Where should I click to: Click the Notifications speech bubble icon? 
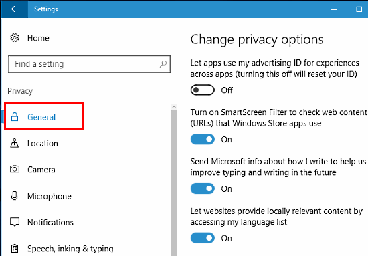[x=15, y=222]
